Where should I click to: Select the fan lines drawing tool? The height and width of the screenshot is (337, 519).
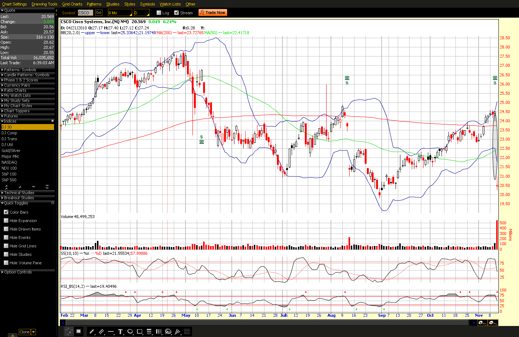[x=178, y=331]
